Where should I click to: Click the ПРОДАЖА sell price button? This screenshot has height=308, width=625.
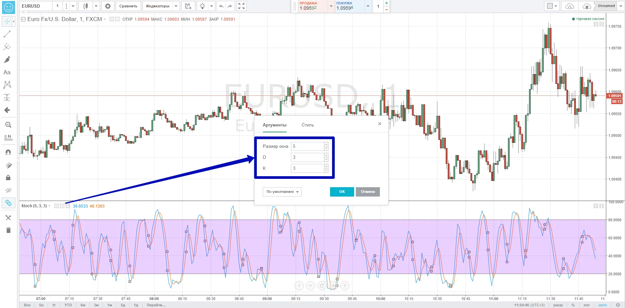coord(312,6)
